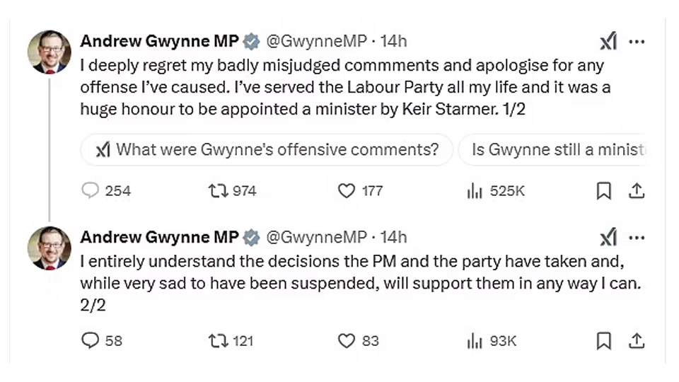
Task: Reply to the second tweet with 58 replies
Action: click(91, 341)
